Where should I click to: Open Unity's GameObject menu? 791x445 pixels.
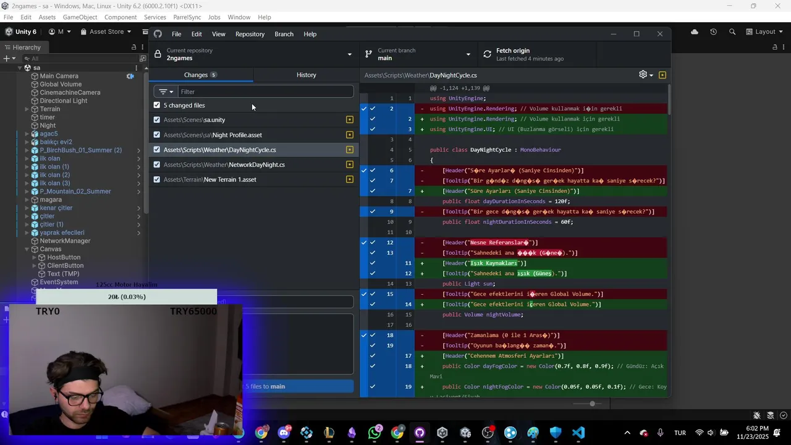80,17
